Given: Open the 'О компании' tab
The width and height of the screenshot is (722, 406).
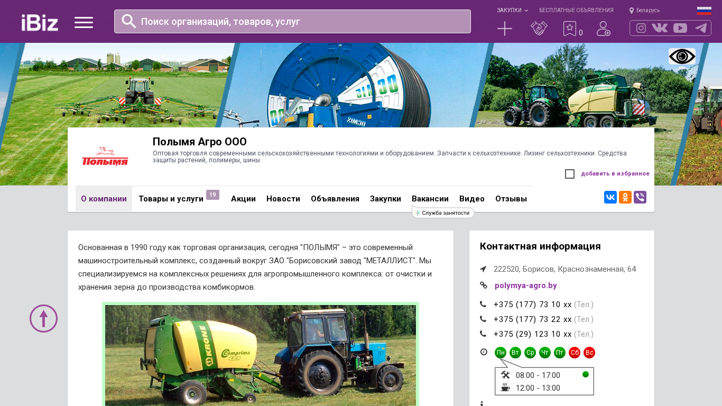Looking at the screenshot, I should [x=104, y=199].
